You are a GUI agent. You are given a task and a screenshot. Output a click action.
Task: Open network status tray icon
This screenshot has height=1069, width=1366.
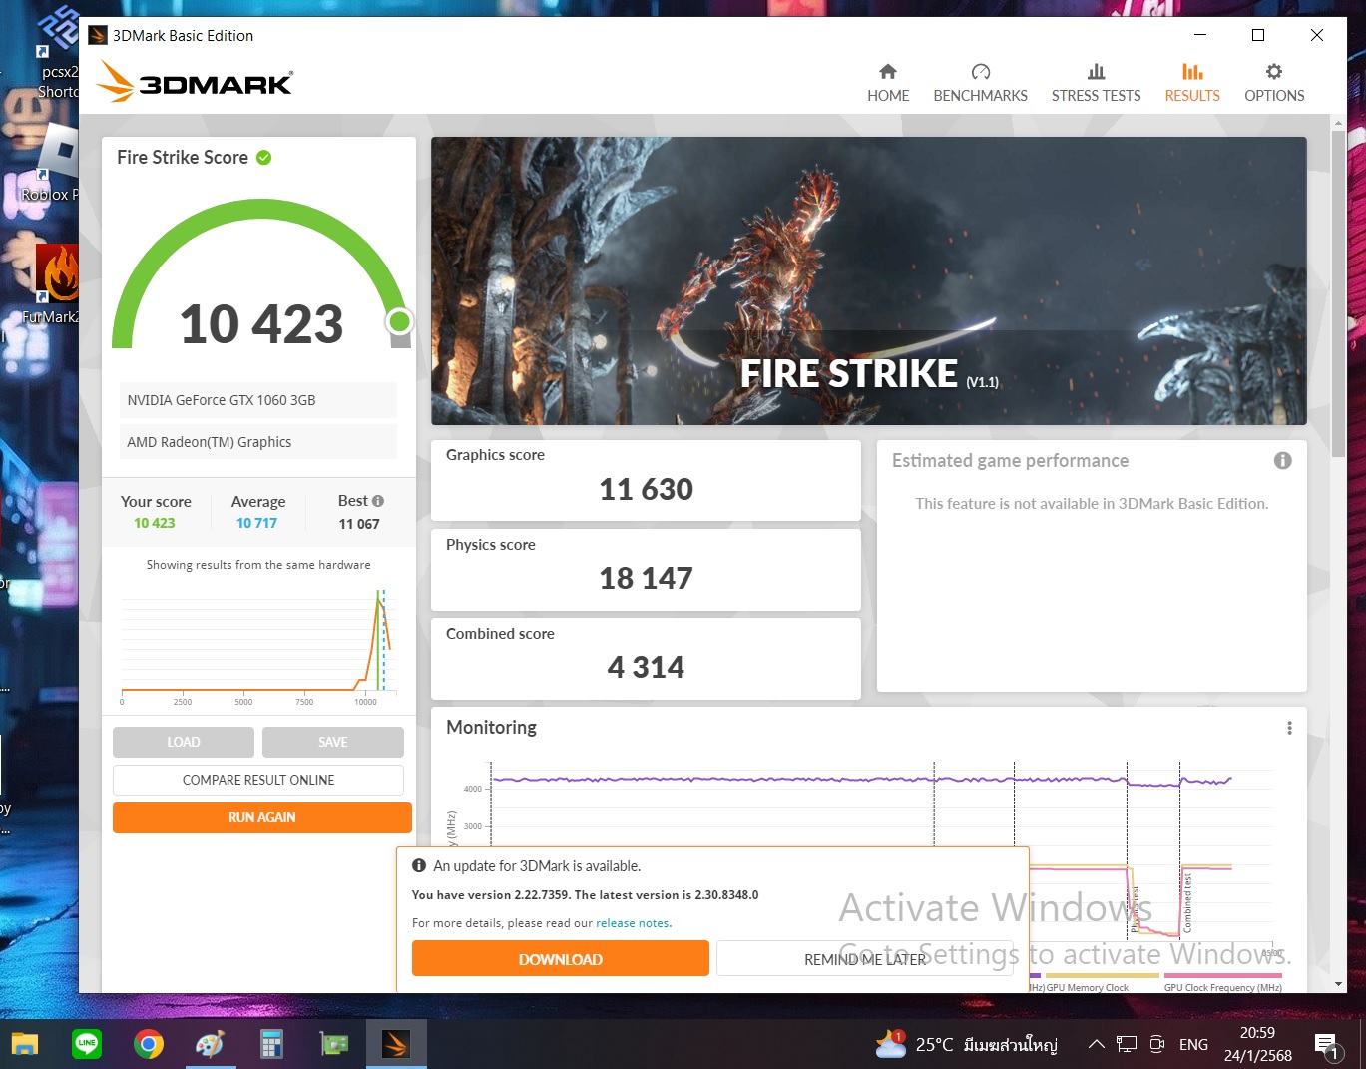[x=1127, y=1044]
